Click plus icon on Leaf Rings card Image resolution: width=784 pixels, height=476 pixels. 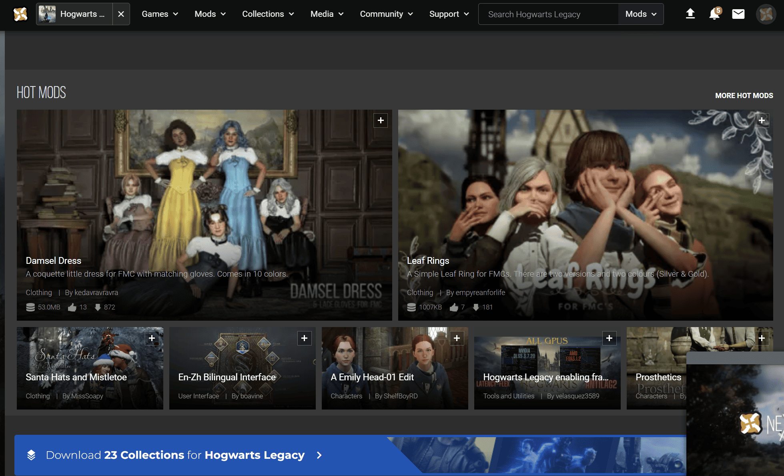(762, 120)
